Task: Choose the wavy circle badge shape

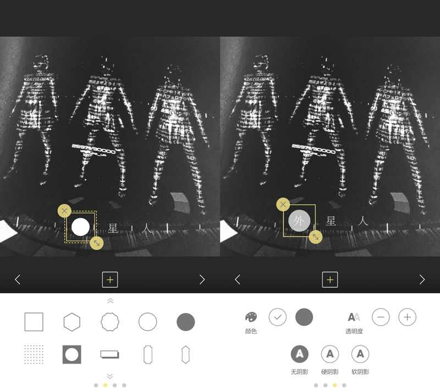Action: 109,322
